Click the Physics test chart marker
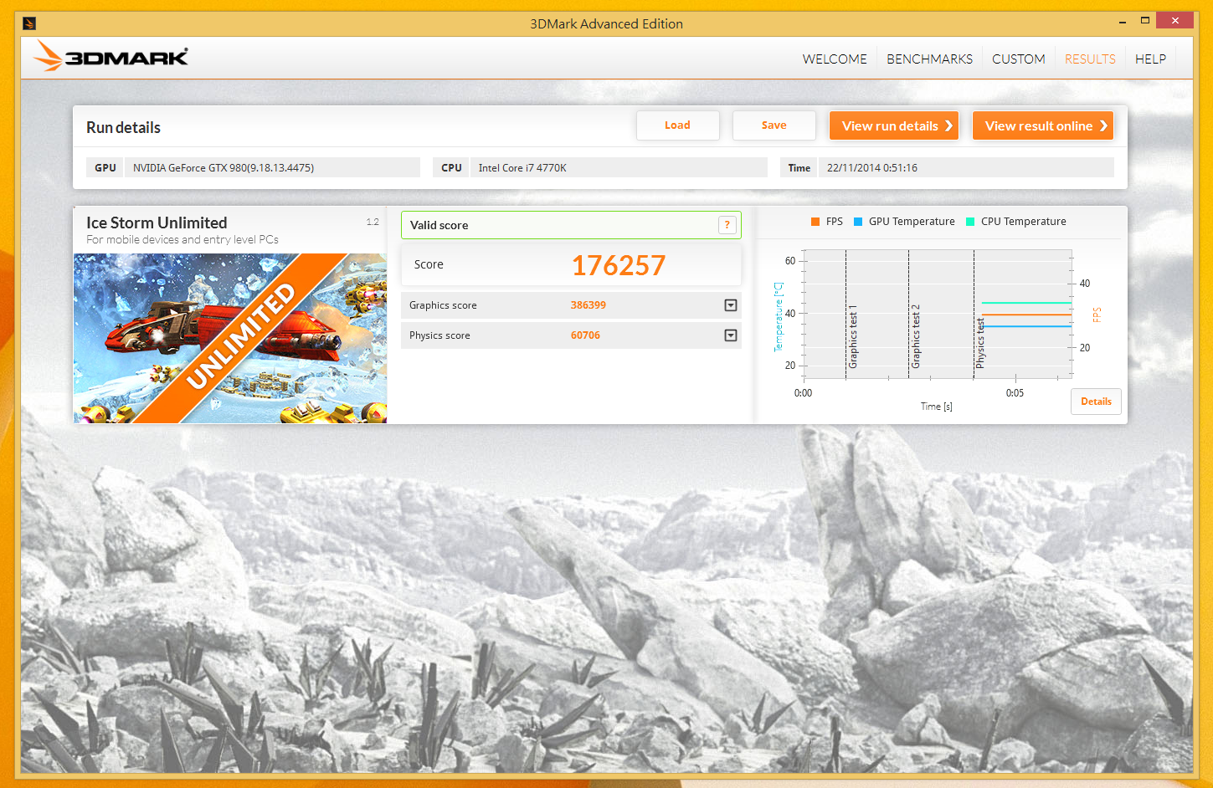The image size is (1213, 788). tap(980, 343)
